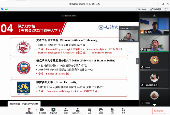Unmute microphone via 解除静音 button

[x=29, y=111]
